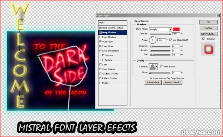Check the Stroke effect checkbox
The width and height of the screenshot is (223, 137).
click(x=100, y=83)
